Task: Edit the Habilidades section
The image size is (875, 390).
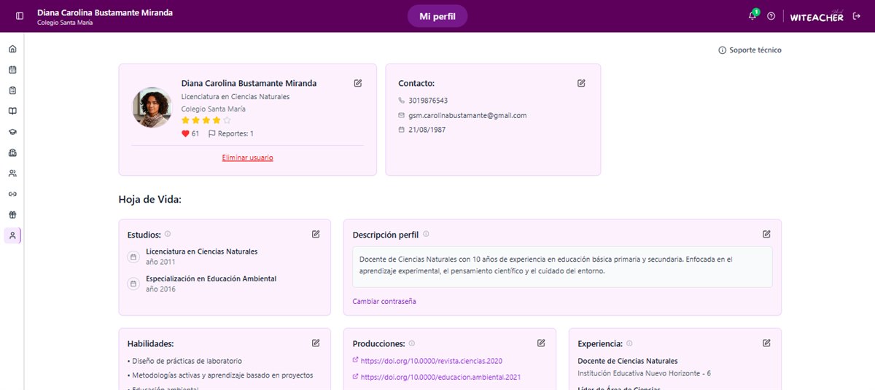Action: [x=316, y=343]
